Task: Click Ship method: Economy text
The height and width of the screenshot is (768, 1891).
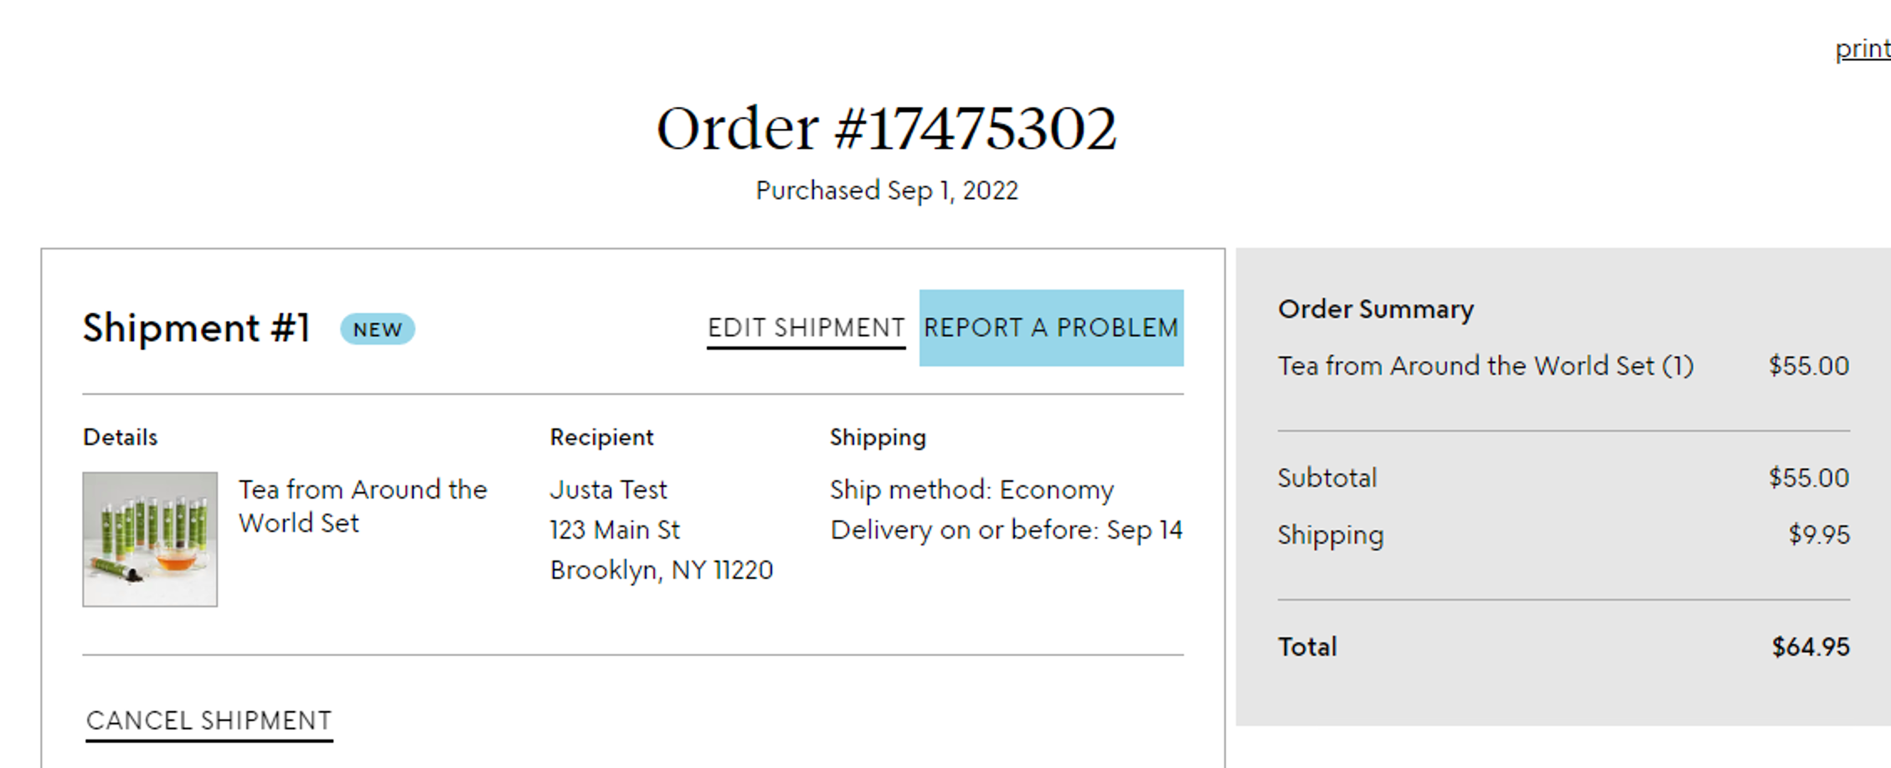Action: click(x=972, y=489)
